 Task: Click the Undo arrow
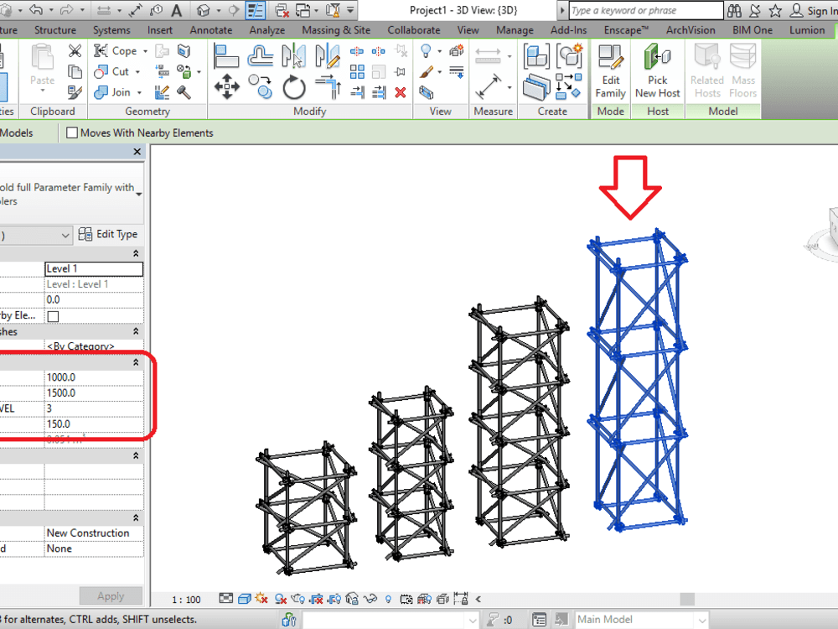pyautogui.click(x=36, y=9)
